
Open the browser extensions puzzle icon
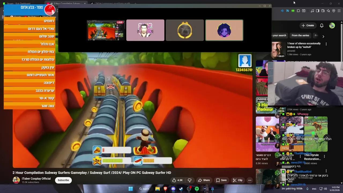tap(298, 11)
